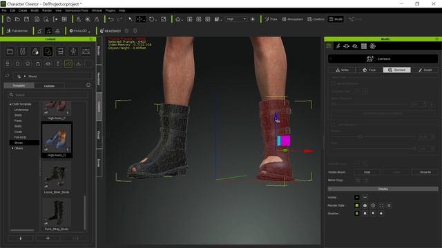Select the Rotate tool icon
This screenshot has width=442, height=248.
152,19
